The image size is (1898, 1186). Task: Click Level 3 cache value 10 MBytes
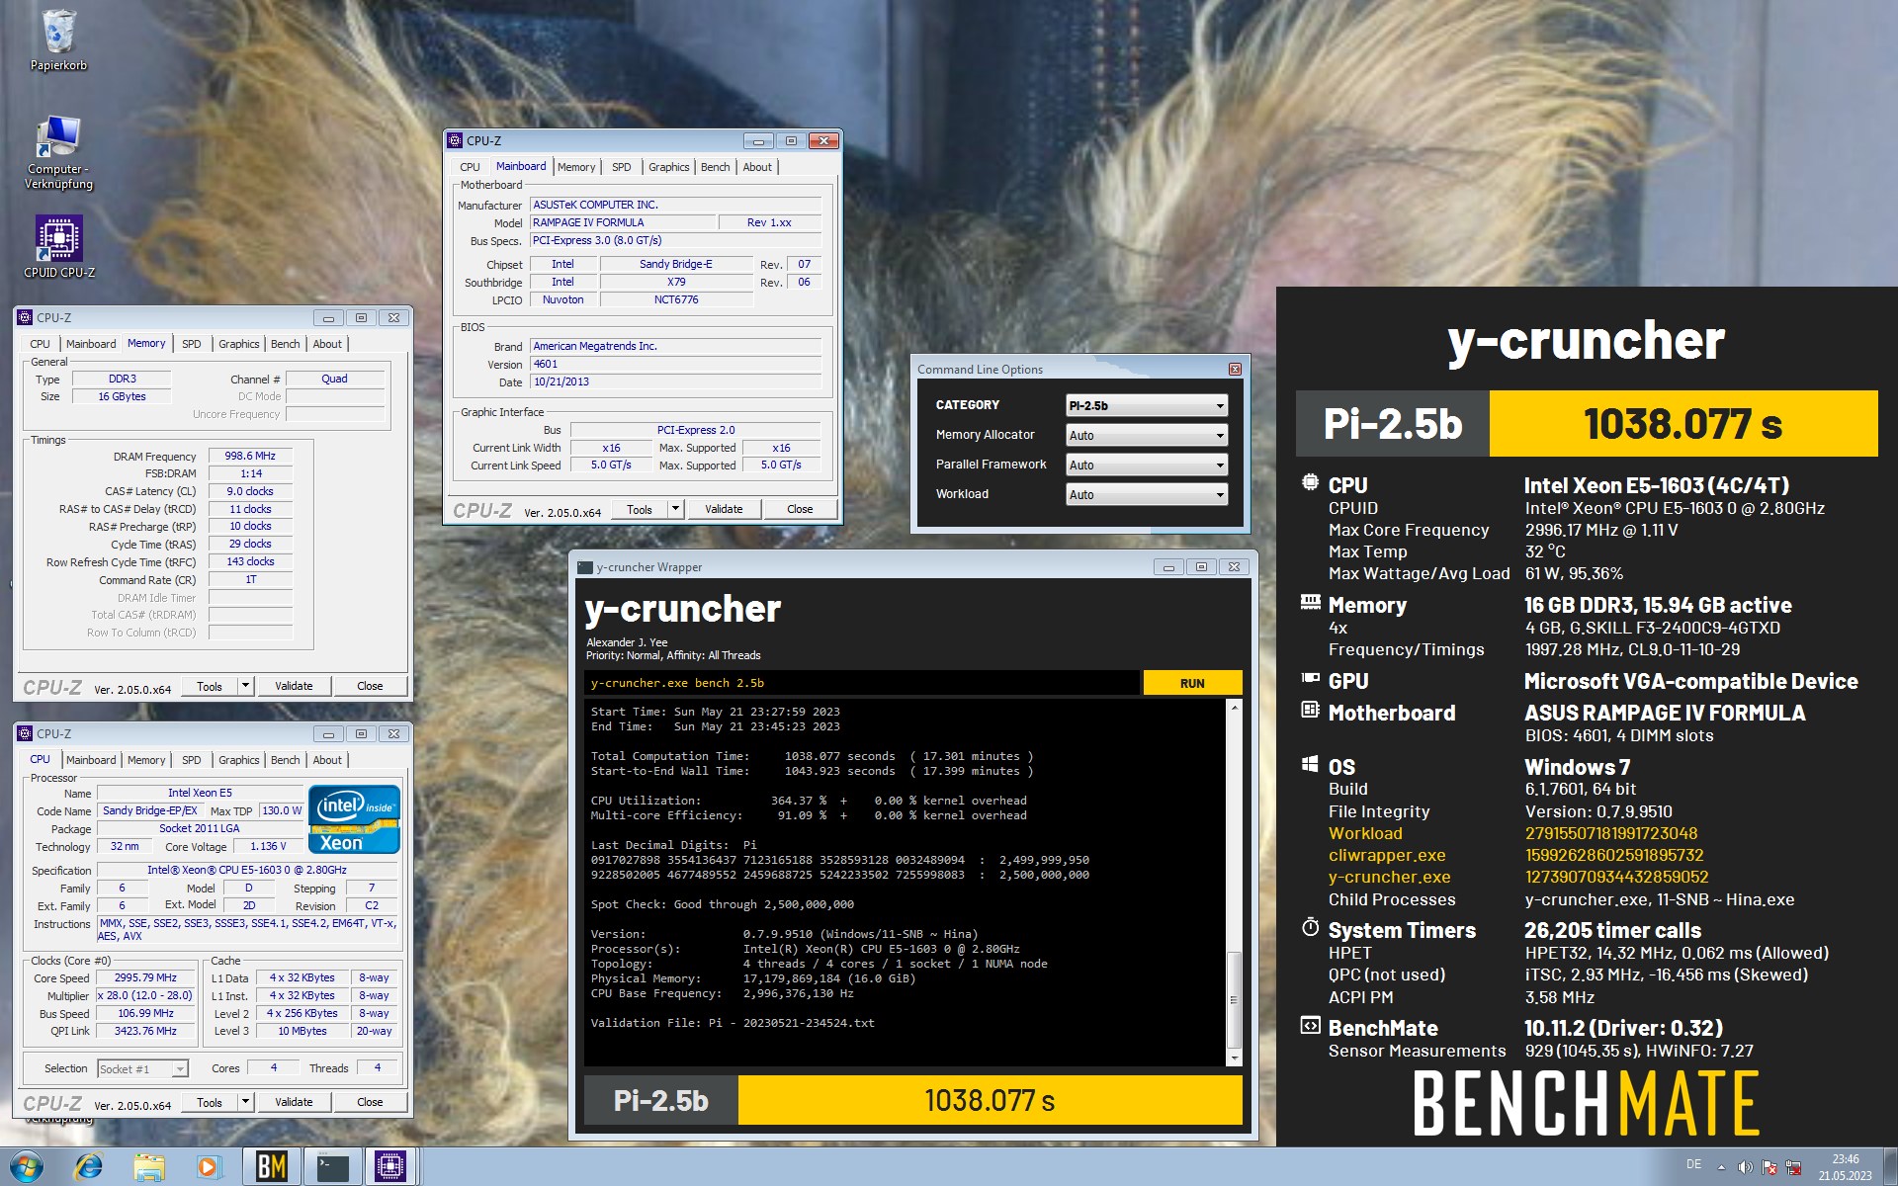tap(302, 1031)
